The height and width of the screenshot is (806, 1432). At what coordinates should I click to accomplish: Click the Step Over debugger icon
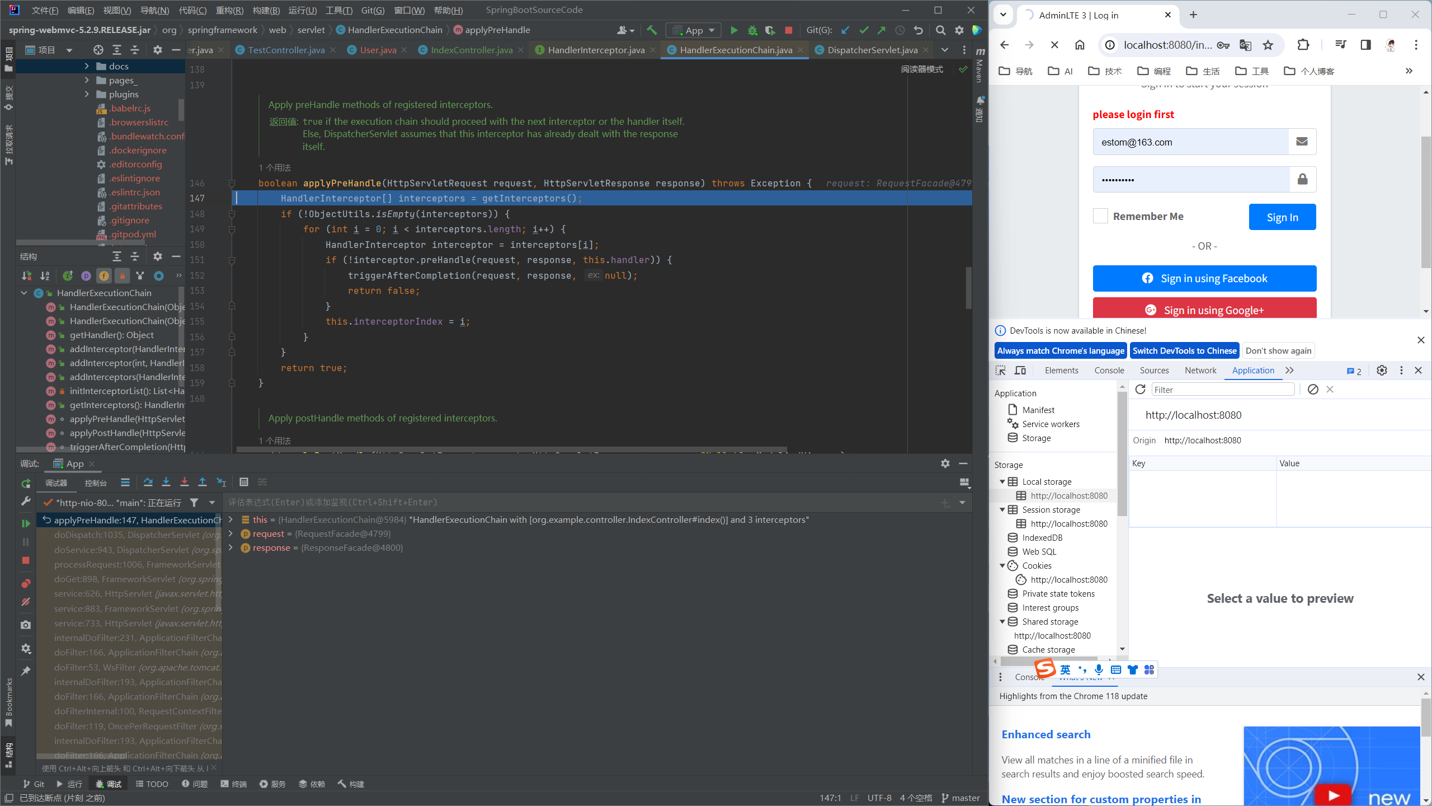(148, 482)
